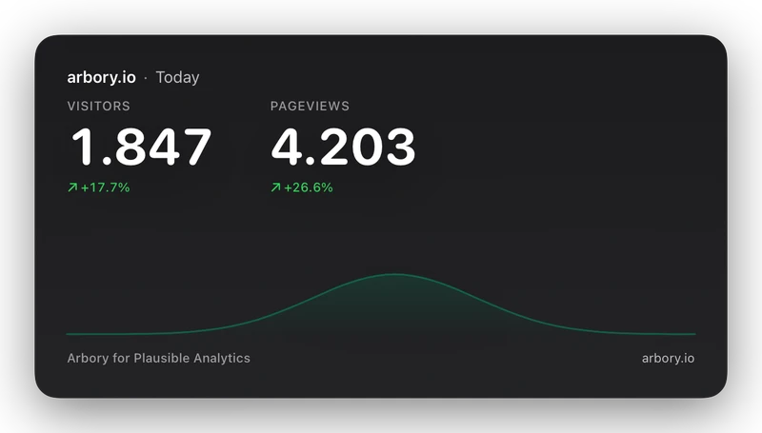The width and height of the screenshot is (762, 433).
Task: Click the visitors count 1.847
Action: point(141,147)
